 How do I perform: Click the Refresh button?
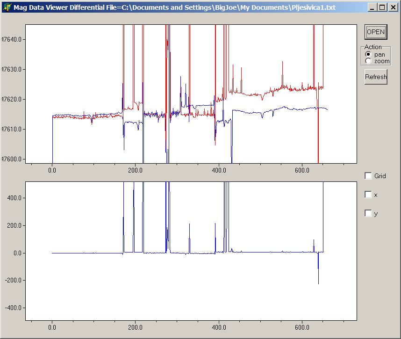(376, 77)
